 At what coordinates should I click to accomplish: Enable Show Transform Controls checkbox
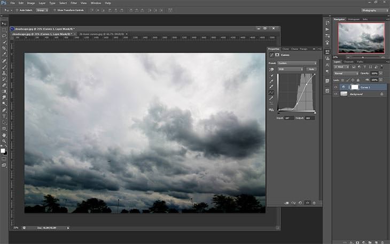pos(54,10)
